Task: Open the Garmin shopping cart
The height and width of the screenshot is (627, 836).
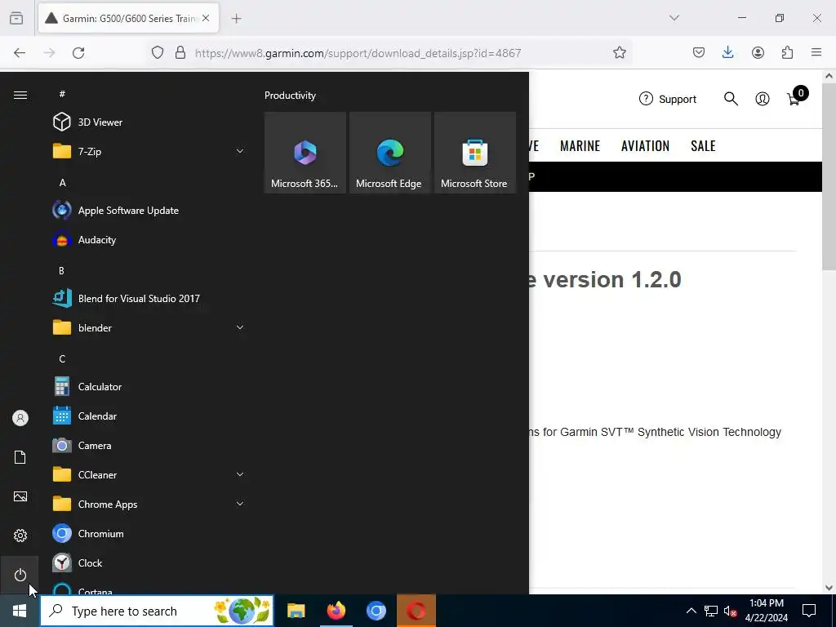Action: [795, 98]
